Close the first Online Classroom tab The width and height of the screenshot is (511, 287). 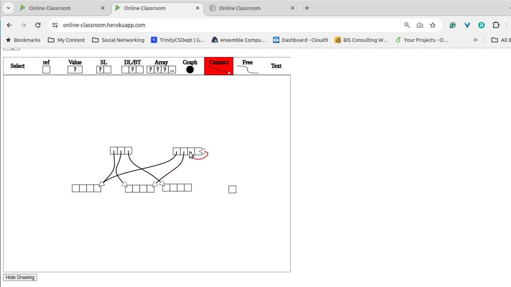[103, 8]
